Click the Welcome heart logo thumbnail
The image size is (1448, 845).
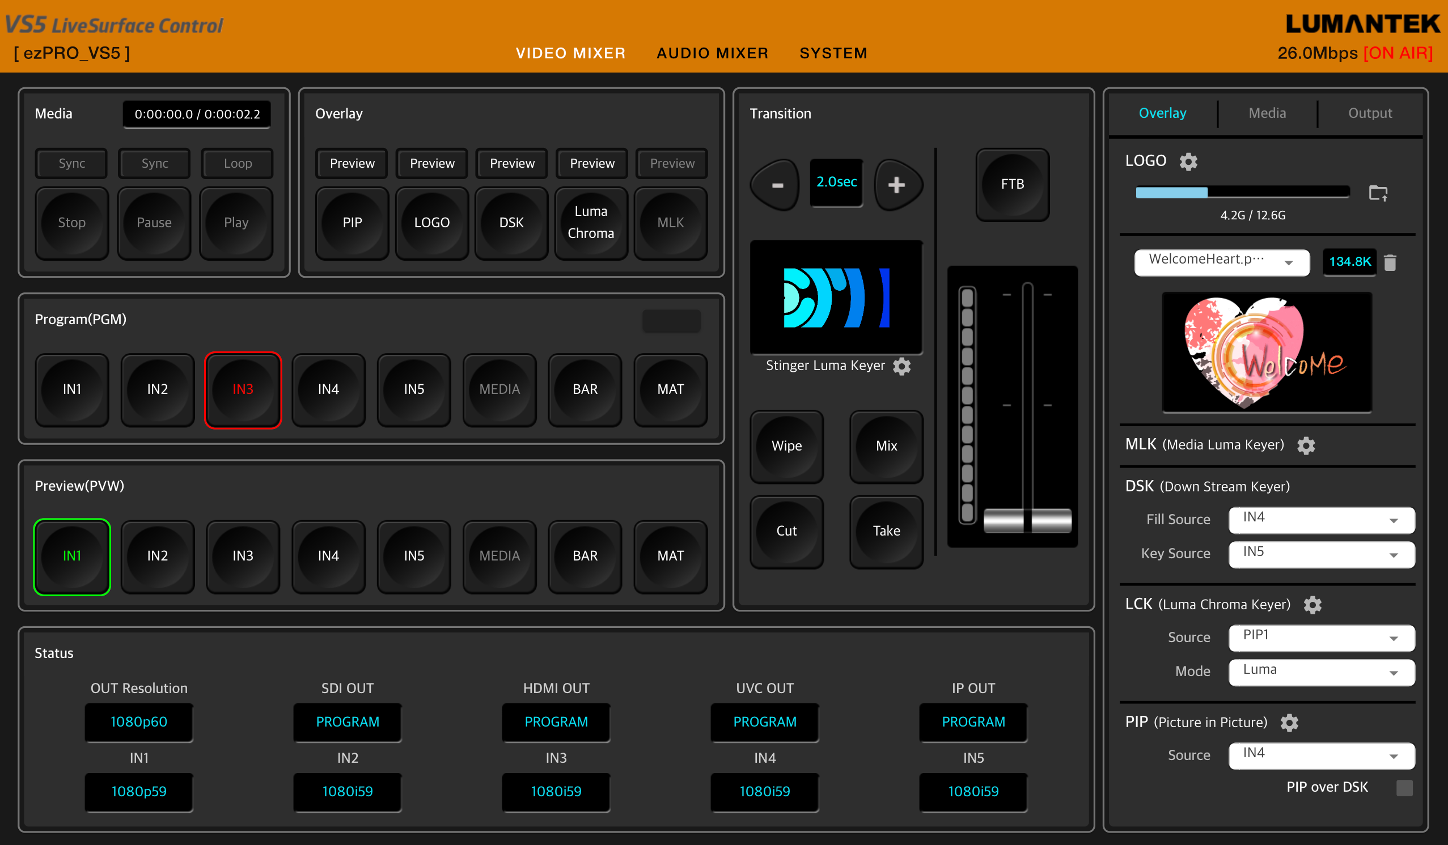[x=1267, y=352]
